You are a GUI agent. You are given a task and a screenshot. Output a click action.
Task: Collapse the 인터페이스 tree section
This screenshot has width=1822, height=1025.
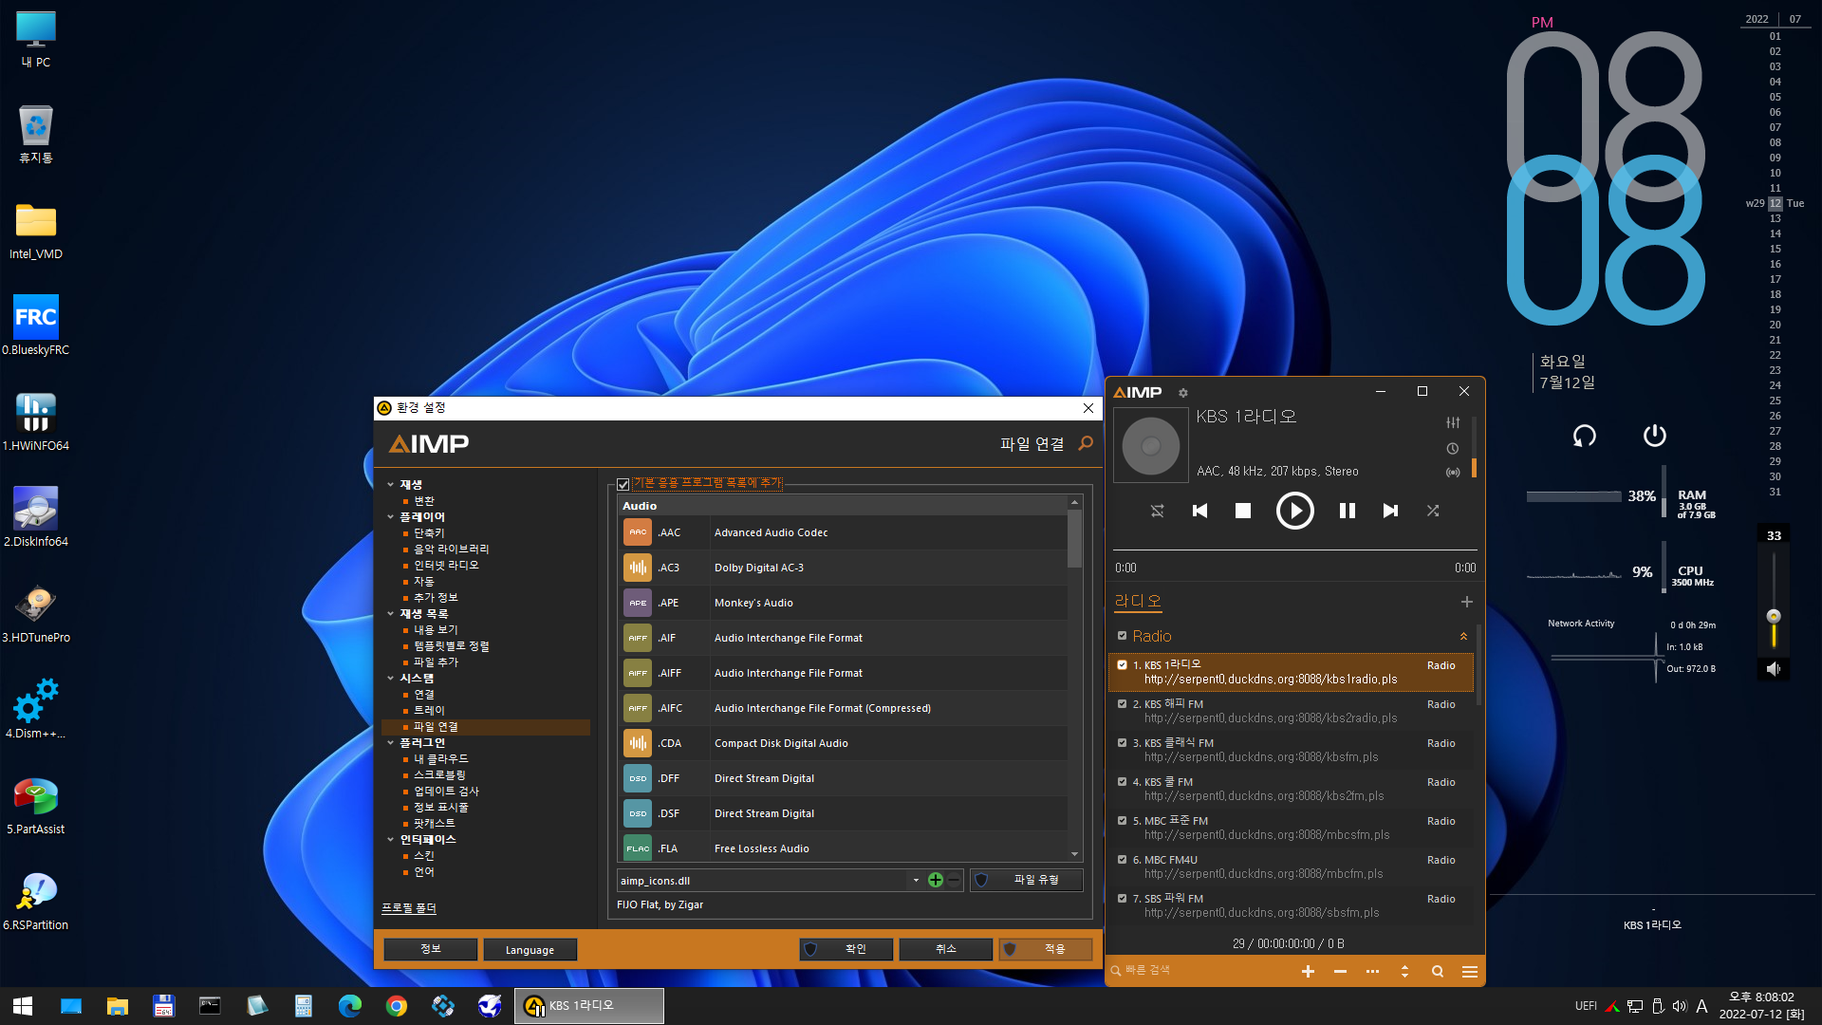(x=390, y=839)
